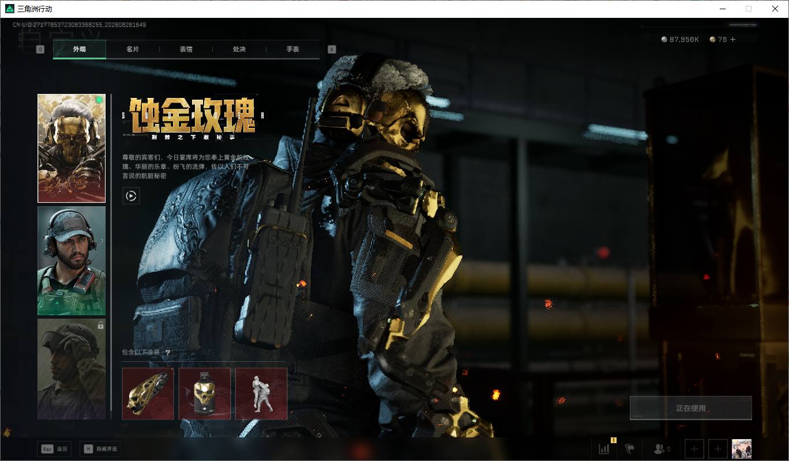The width and height of the screenshot is (789, 461).
Task: View the gold skull canister skin item
Action: (205, 394)
